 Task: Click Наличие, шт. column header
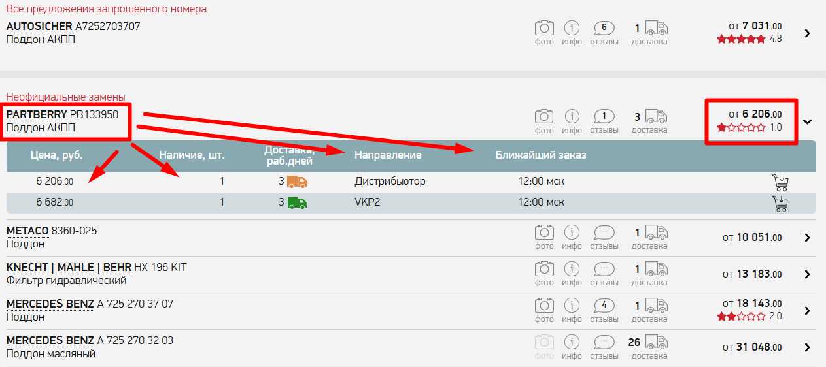(x=192, y=155)
